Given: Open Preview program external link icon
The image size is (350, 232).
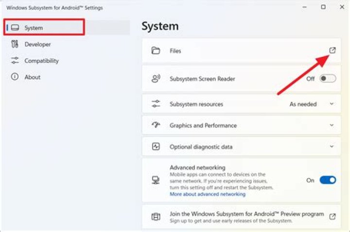Looking at the screenshot, I should [x=332, y=216].
